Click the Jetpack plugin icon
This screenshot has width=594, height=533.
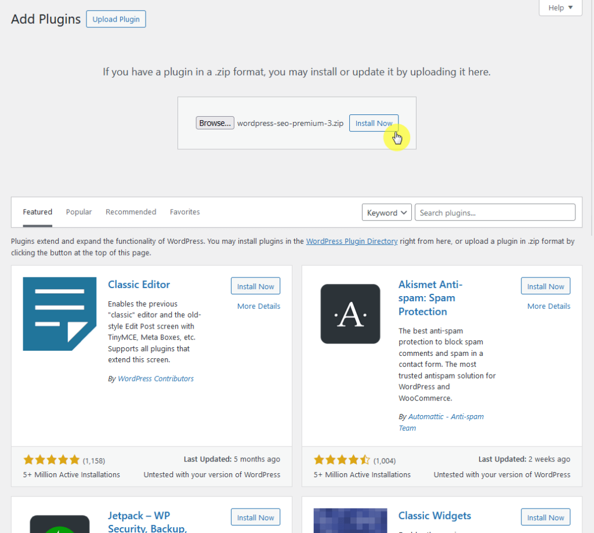pos(60,524)
